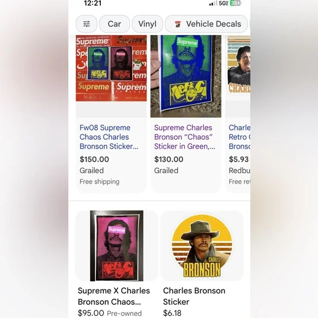
Task: Tap the small Vehicle Decals chip thumbnail icon
Action: (x=178, y=24)
